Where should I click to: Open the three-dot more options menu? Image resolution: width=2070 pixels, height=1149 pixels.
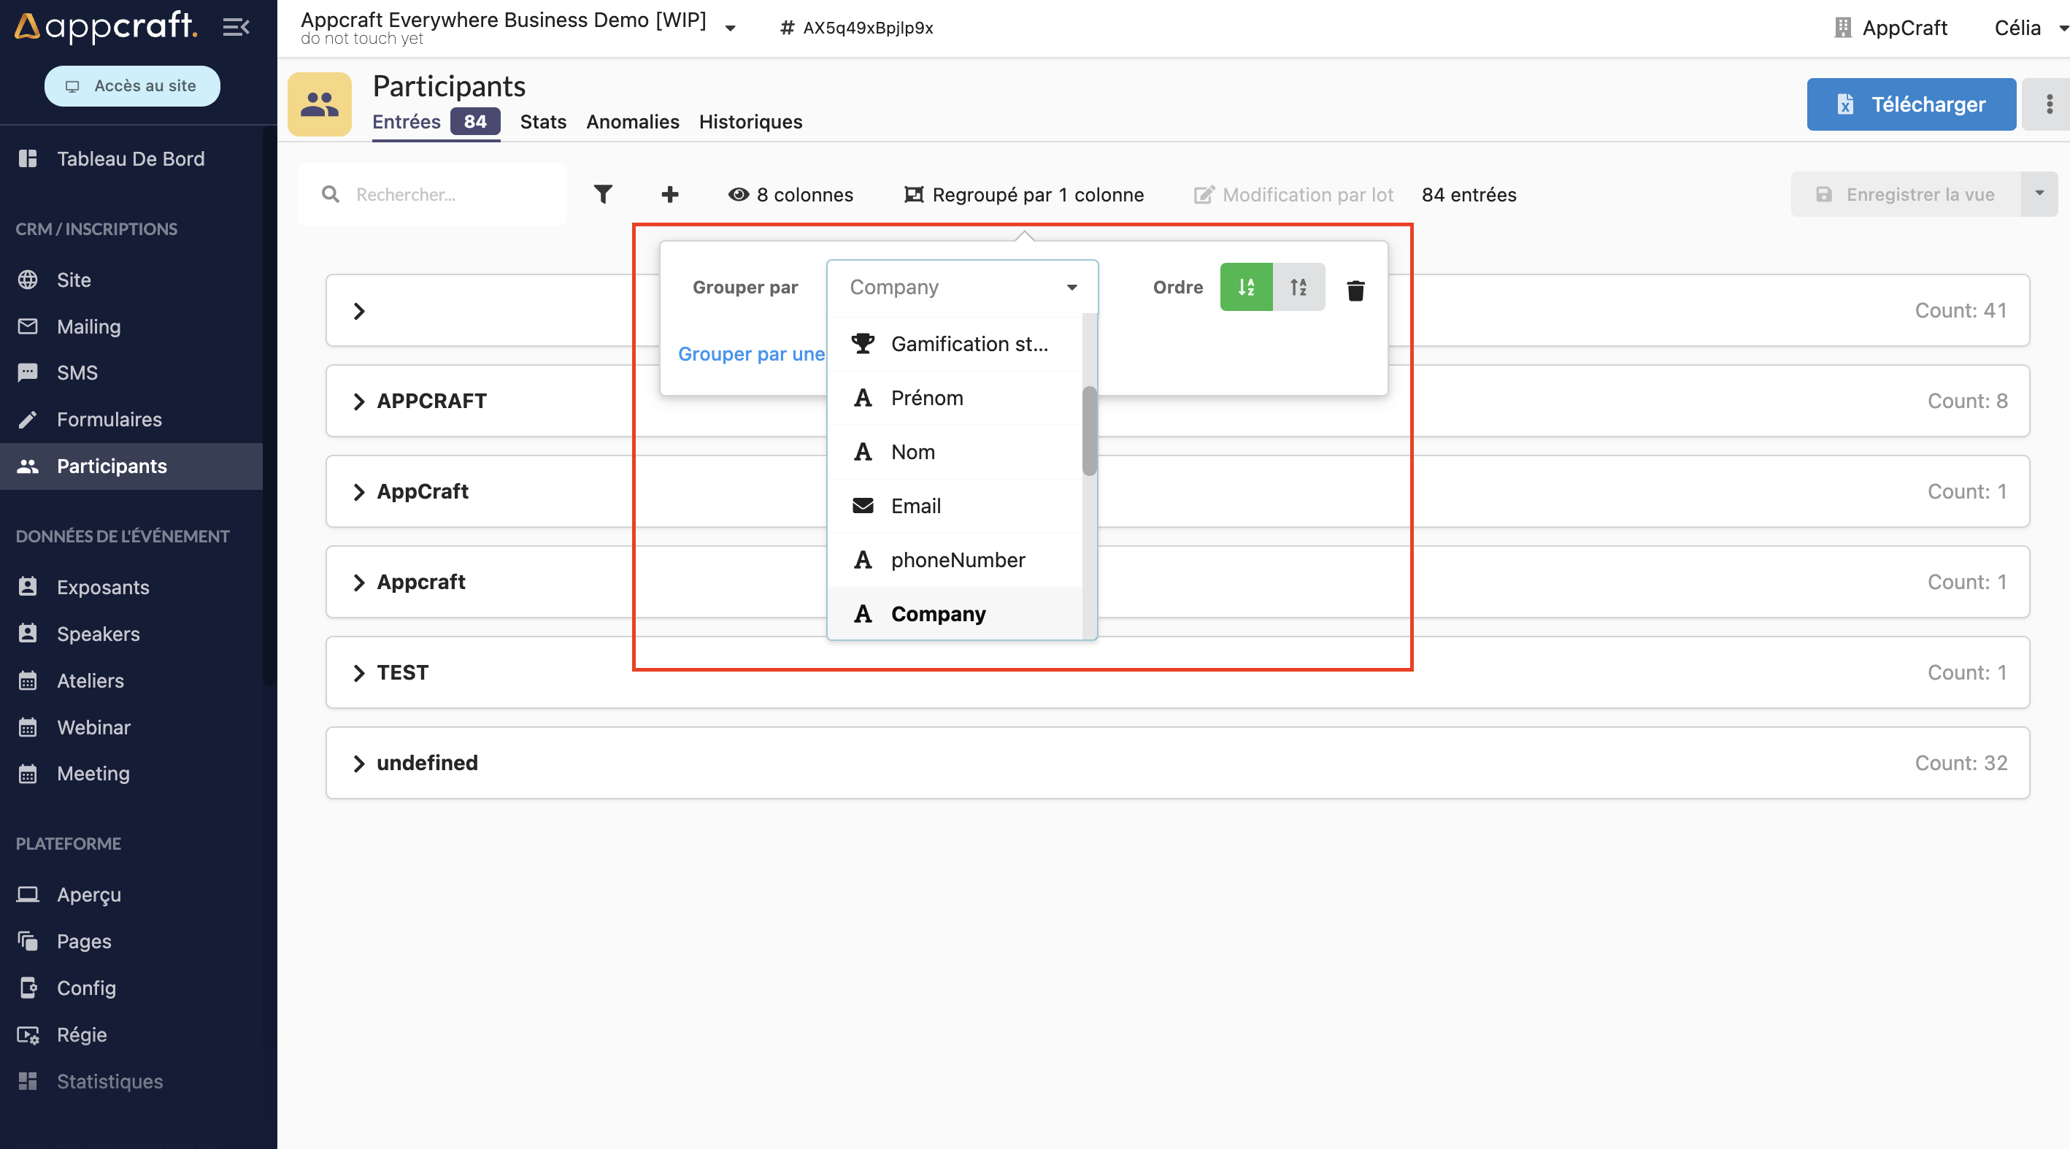(2049, 104)
